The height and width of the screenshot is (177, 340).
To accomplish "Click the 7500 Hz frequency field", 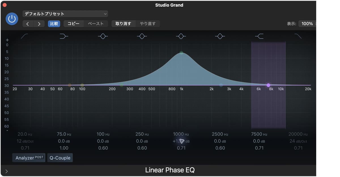I will (259, 134).
